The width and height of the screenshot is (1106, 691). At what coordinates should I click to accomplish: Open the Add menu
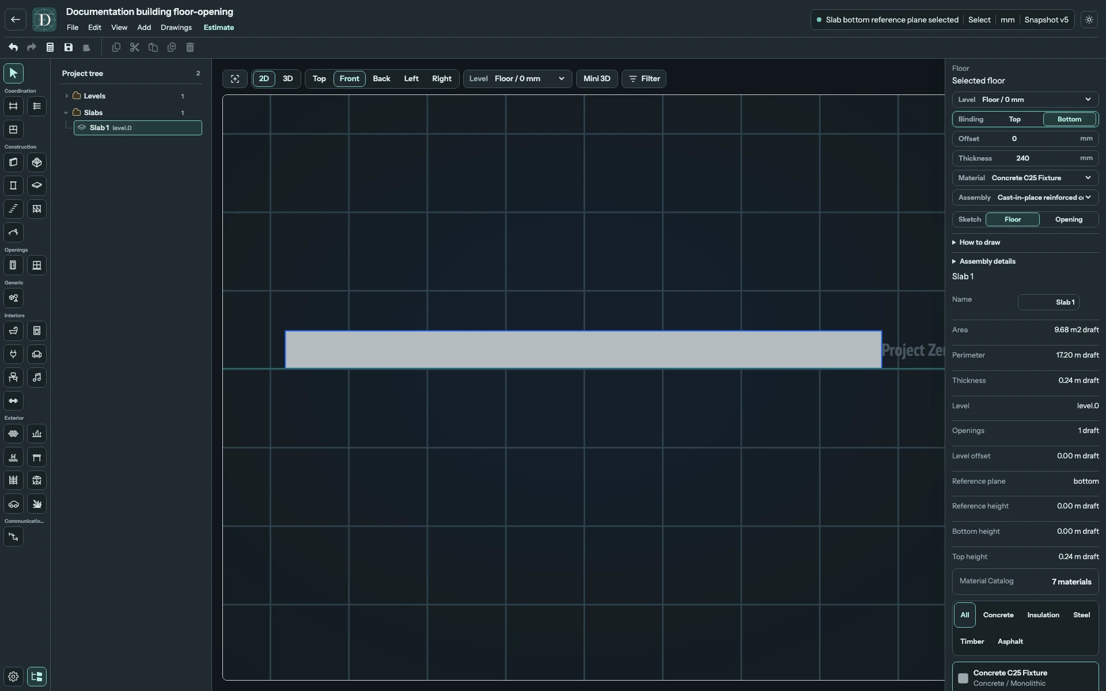[144, 28]
